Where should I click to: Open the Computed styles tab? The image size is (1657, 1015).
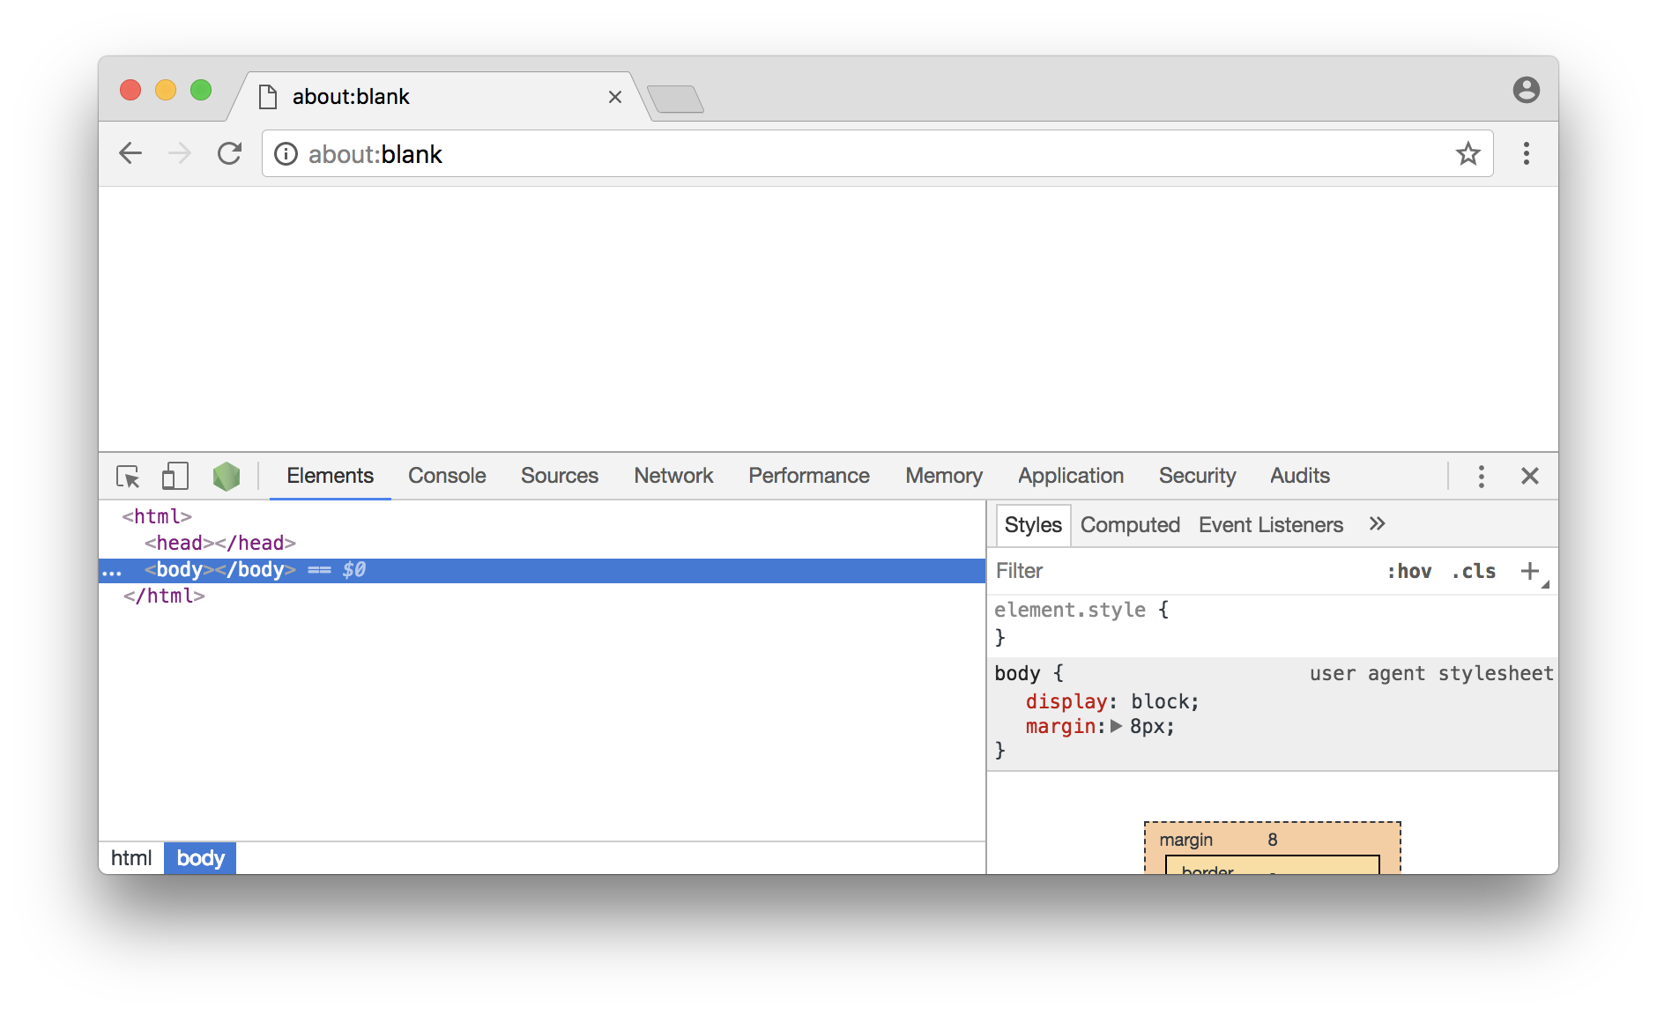1131,524
